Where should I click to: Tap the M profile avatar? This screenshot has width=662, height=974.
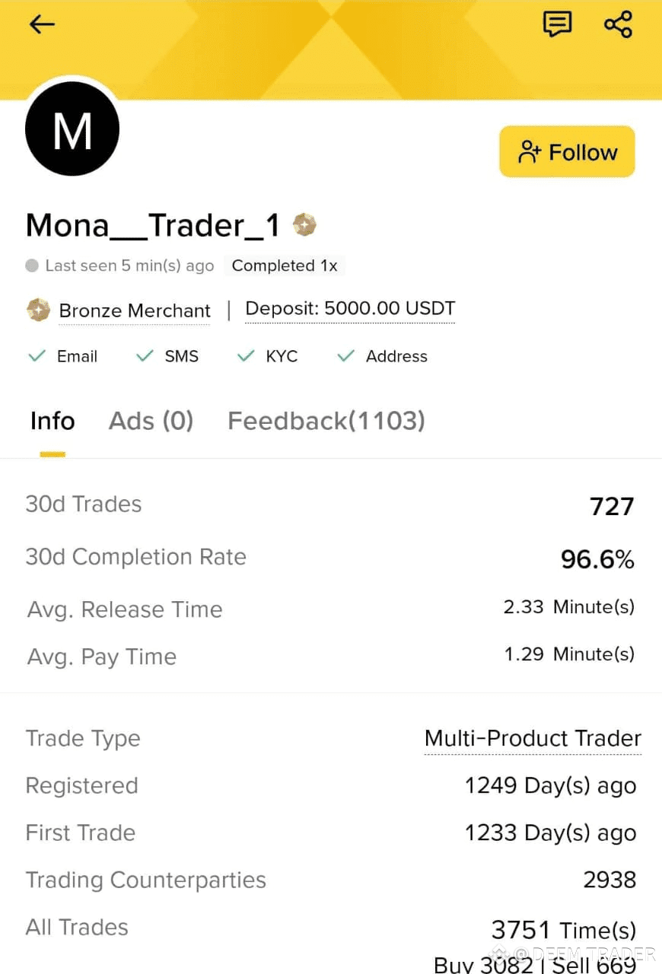point(72,129)
